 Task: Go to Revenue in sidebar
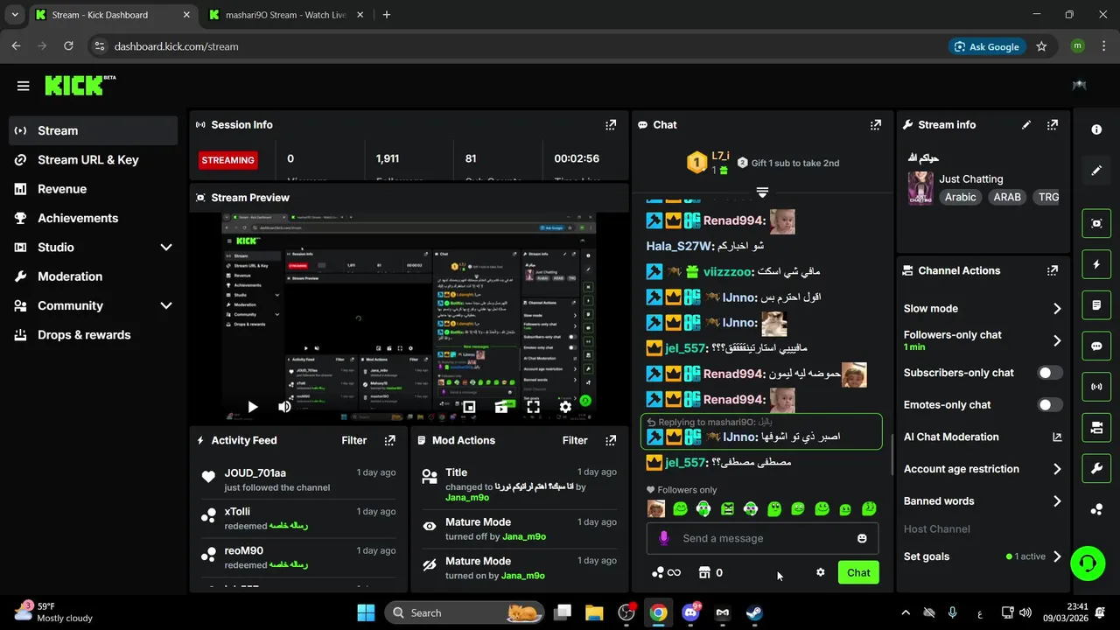[93, 189]
